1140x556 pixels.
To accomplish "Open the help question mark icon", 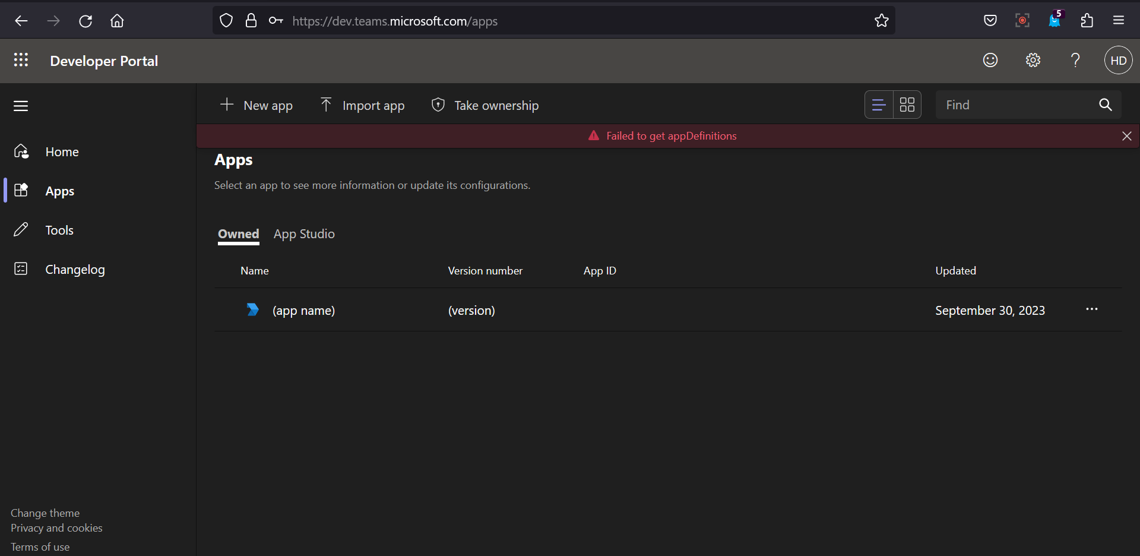I will (1076, 60).
